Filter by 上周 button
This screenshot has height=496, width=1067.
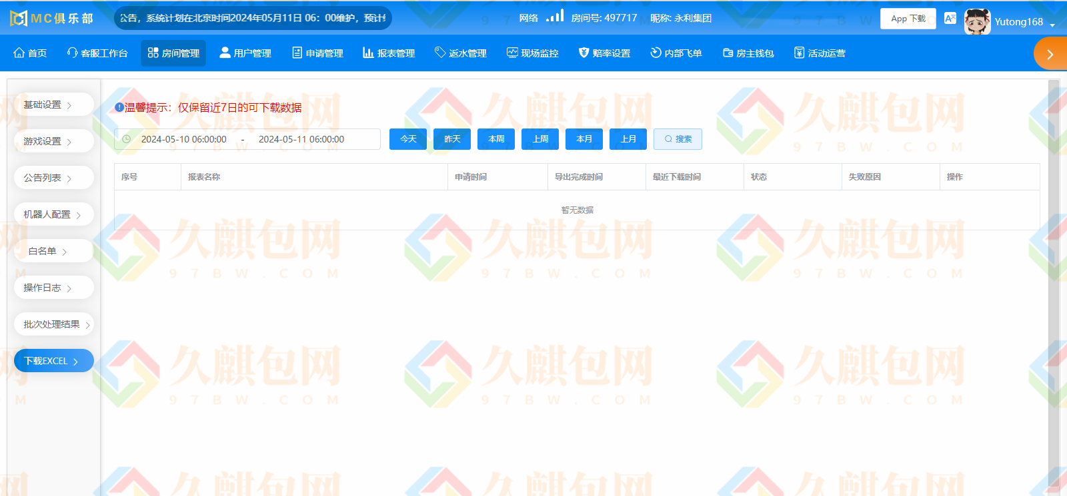point(540,139)
